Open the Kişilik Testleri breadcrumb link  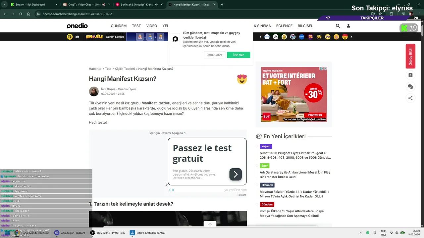pyautogui.click(x=125, y=69)
